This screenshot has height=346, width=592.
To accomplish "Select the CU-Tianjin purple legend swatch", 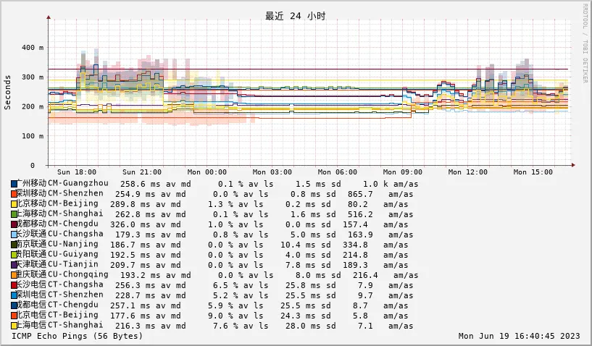I will pyautogui.click(x=14, y=265).
